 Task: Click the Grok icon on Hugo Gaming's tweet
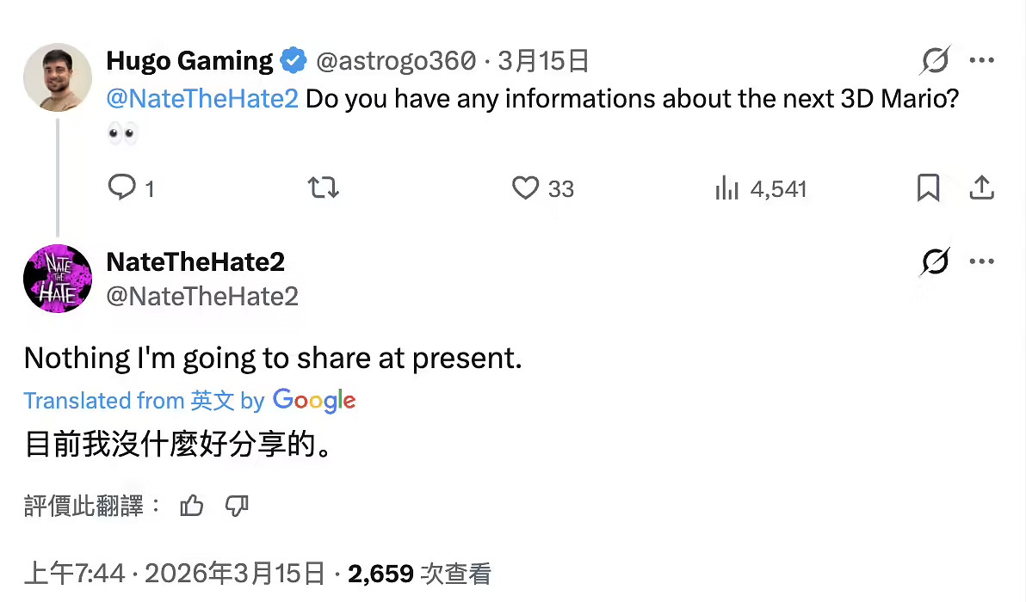[x=936, y=60]
